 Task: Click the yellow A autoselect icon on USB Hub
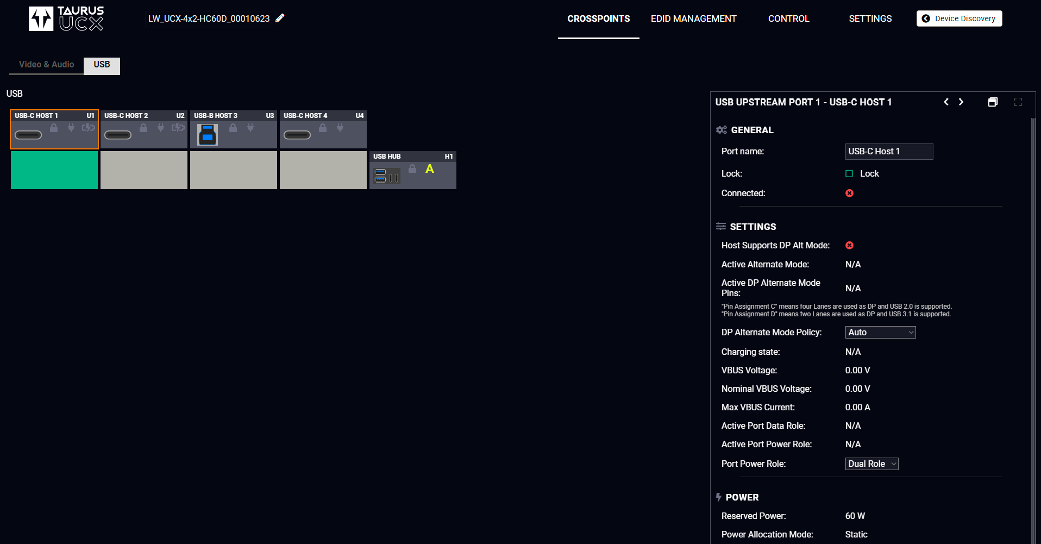coord(430,169)
